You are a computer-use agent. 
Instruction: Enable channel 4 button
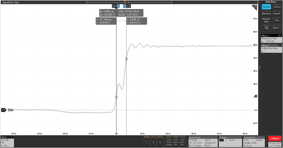click(160, 142)
